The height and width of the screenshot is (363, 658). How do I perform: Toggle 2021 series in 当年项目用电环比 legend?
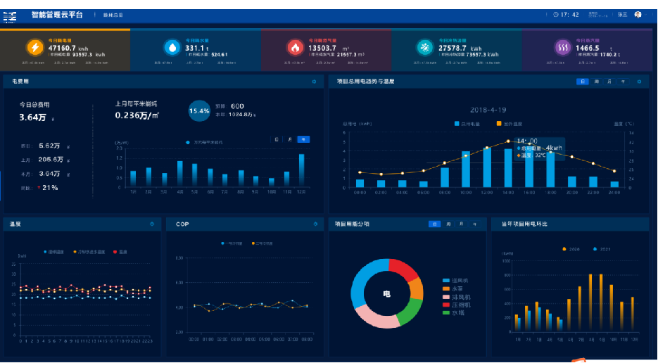(x=600, y=249)
